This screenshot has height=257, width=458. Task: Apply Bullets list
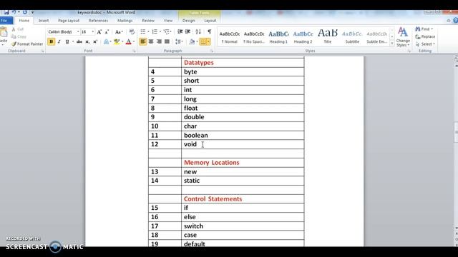tap(143, 31)
